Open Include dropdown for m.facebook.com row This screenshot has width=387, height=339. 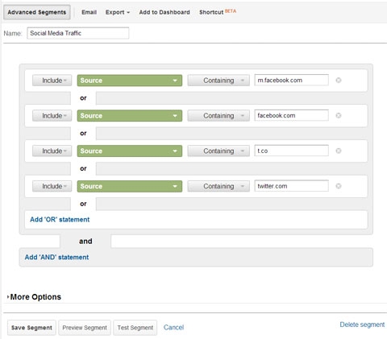click(52, 81)
